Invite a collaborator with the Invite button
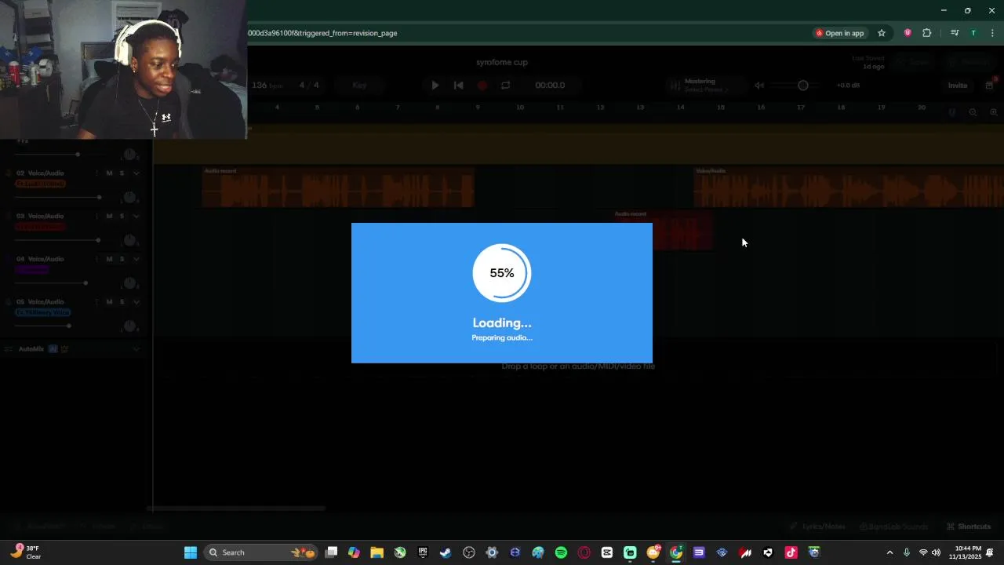This screenshot has height=565, width=1004. [x=958, y=86]
